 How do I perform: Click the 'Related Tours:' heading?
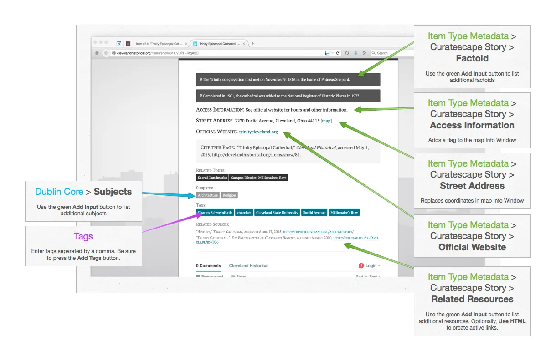pos(211,171)
